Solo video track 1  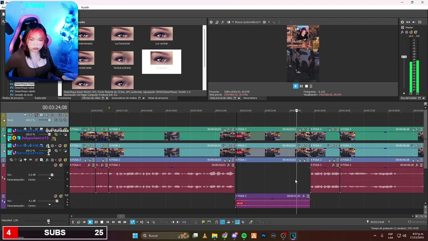point(65,115)
